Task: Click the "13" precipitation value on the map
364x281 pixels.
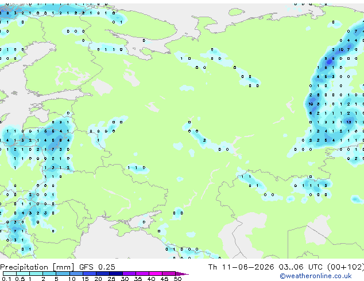Action: pos(348,122)
